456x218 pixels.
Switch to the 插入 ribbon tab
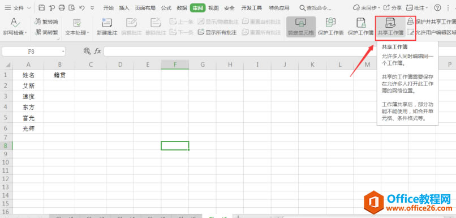click(124, 8)
